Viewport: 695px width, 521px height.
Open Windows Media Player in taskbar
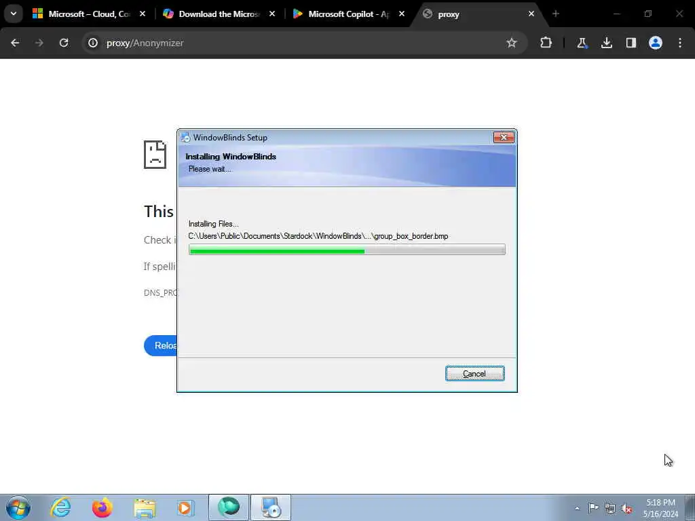pos(185,507)
